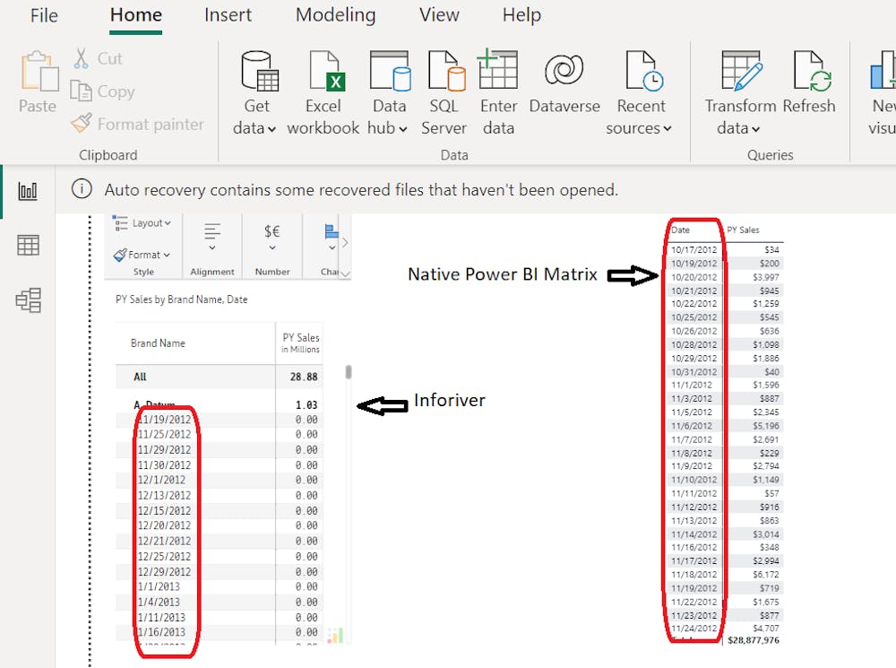Open the Modeling ribbon tab
This screenshot has height=668, width=896.
[335, 15]
